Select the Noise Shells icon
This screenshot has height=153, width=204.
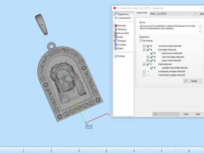pos(115,33)
